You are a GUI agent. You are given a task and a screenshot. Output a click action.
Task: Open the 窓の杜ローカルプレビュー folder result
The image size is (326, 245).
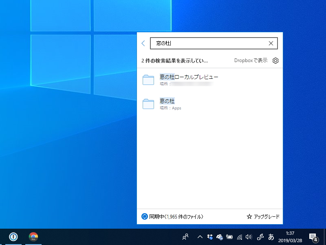188,77
